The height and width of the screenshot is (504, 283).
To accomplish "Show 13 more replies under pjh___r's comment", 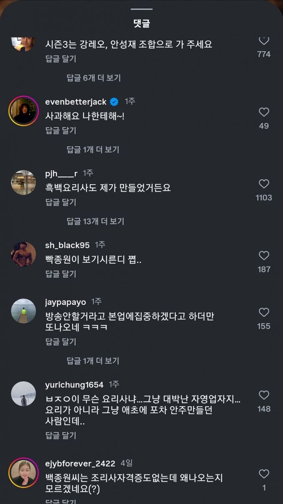I will click(95, 221).
